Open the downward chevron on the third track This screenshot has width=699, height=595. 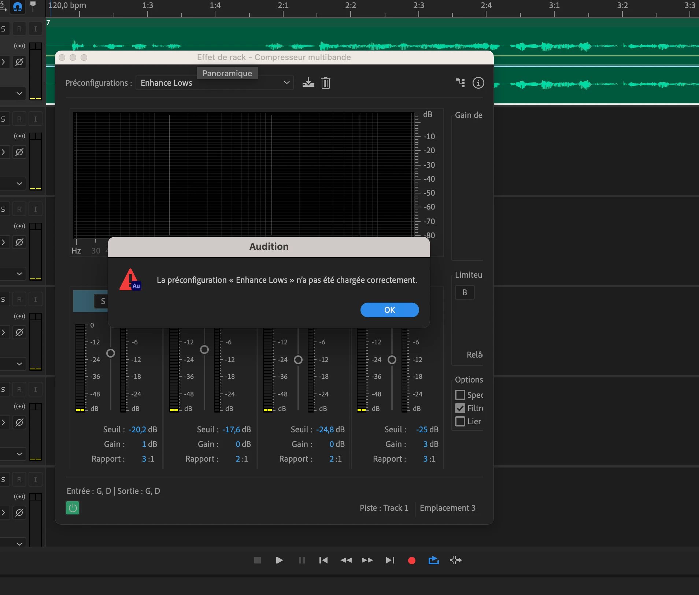click(19, 274)
